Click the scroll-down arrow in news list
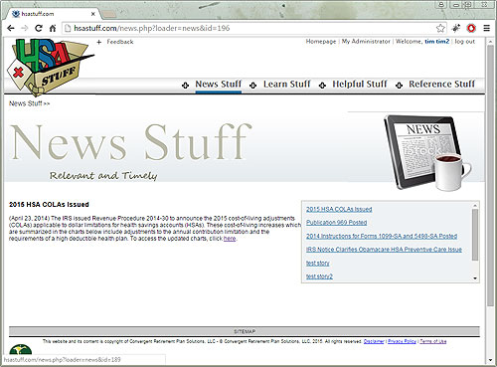 click(x=475, y=278)
